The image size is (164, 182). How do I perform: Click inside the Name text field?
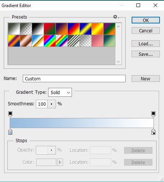coord(74,79)
